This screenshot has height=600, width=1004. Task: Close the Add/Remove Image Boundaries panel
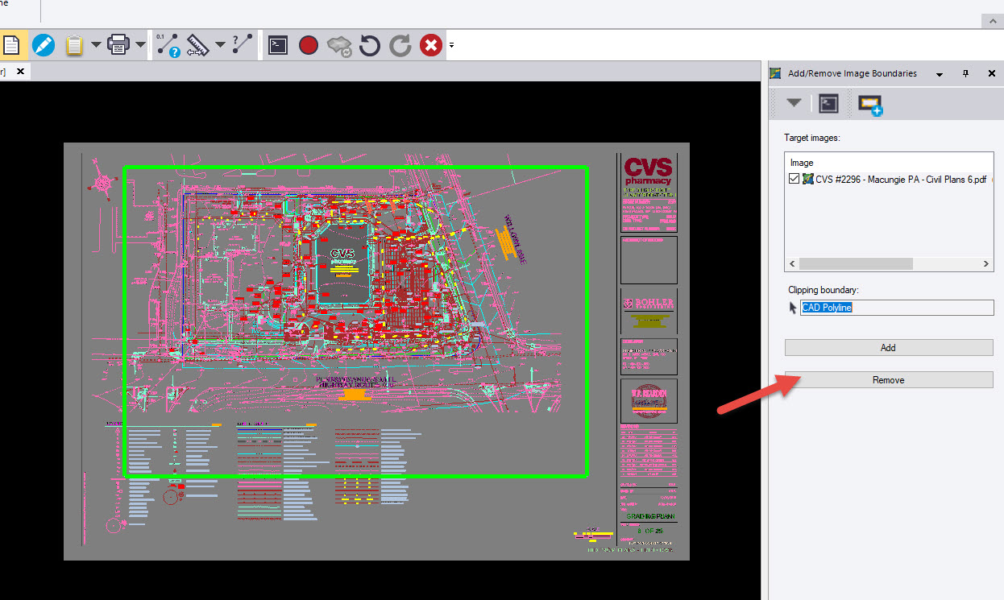coord(992,73)
